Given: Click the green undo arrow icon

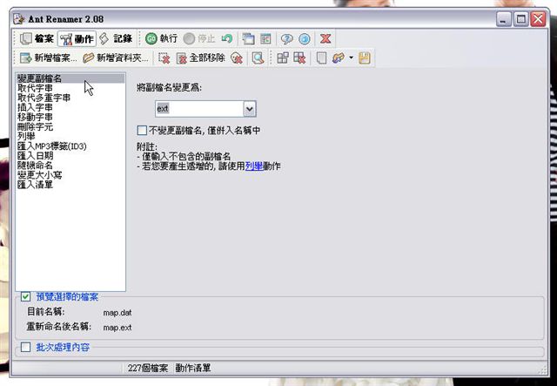Looking at the screenshot, I should point(226,38).
